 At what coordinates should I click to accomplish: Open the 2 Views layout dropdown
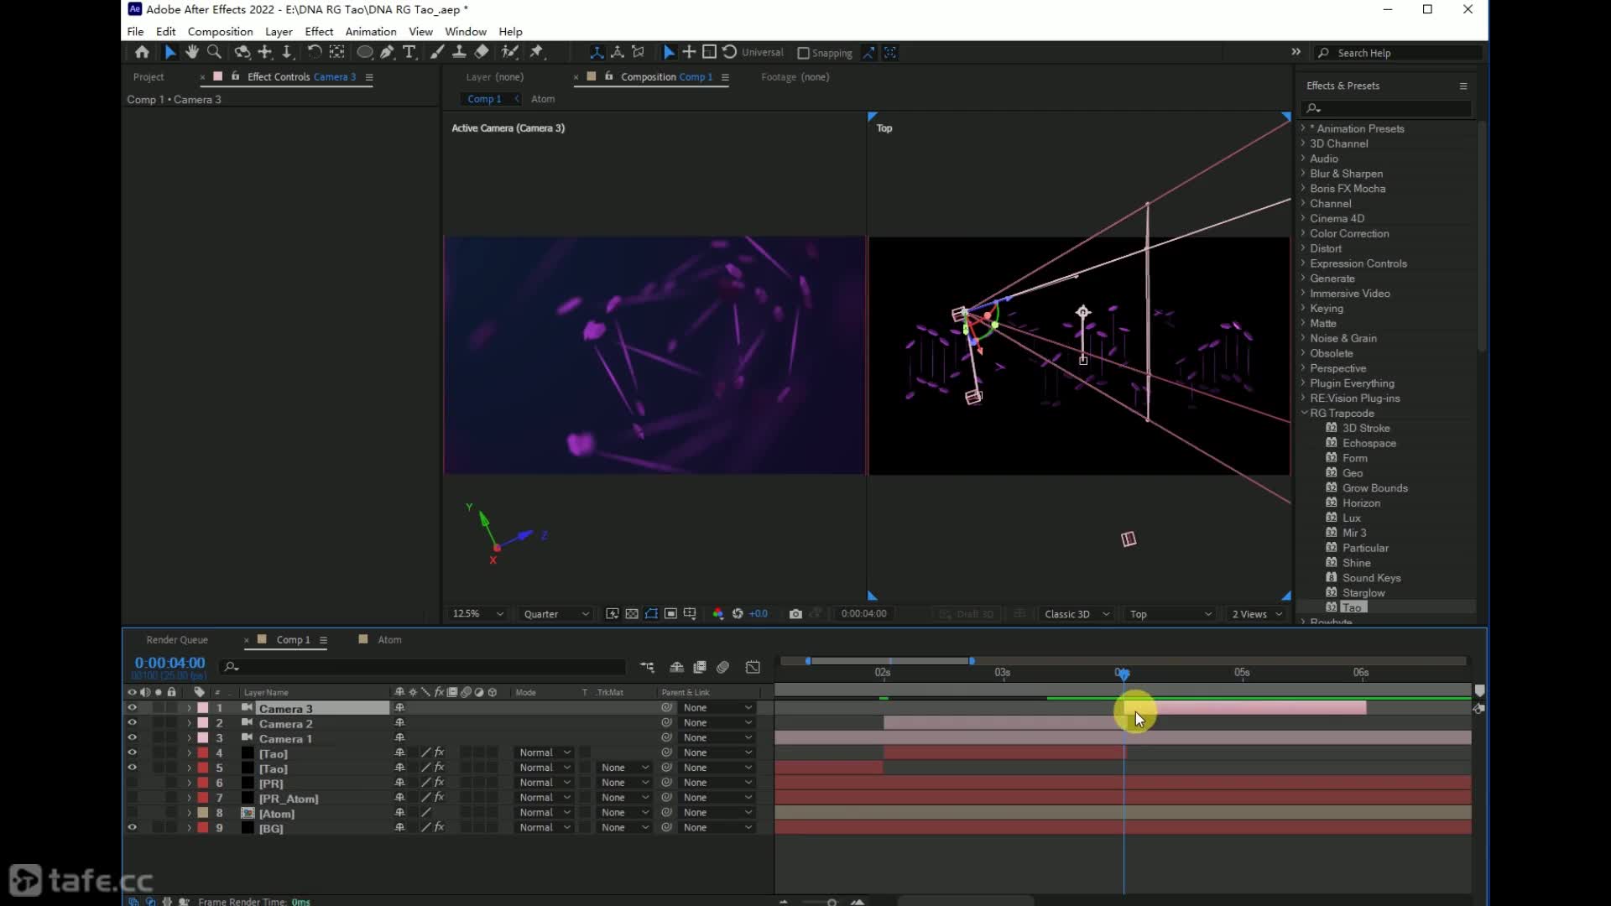(1257, 614)
